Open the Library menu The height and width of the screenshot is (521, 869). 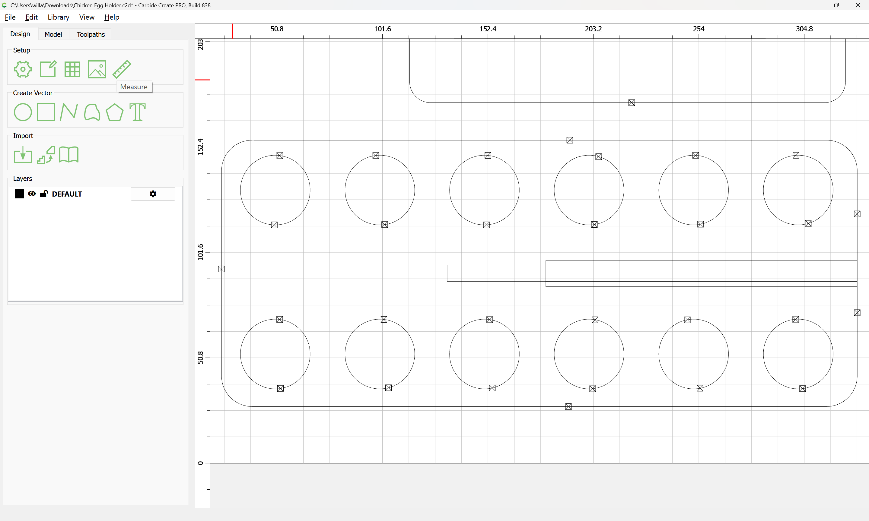pos(58,17)
